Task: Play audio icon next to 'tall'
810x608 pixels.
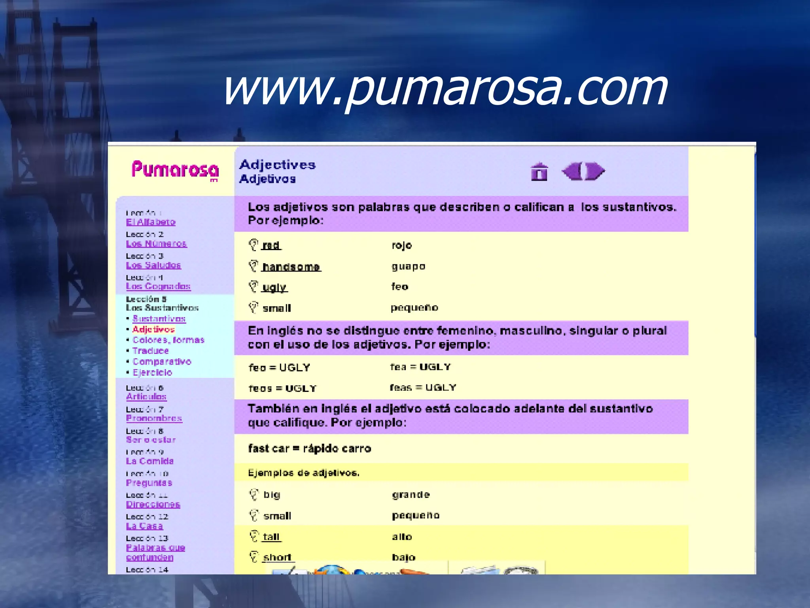Action: pos(254,536)
